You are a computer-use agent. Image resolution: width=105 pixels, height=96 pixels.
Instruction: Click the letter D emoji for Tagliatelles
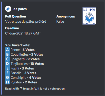7,64
